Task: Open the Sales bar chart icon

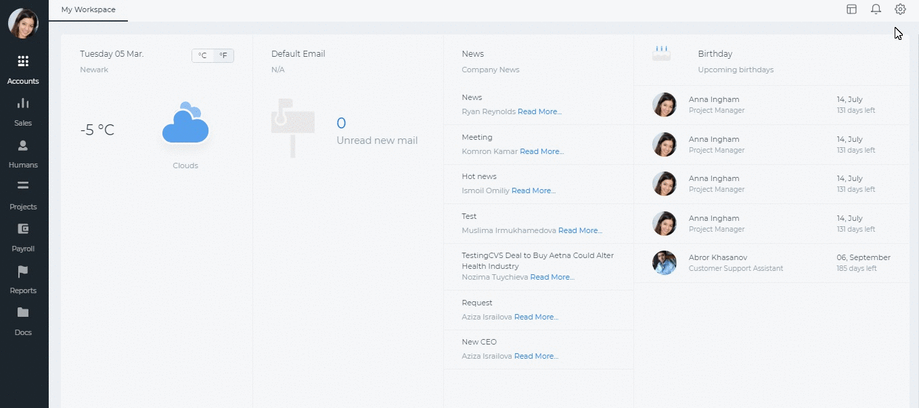Action: 23,103
